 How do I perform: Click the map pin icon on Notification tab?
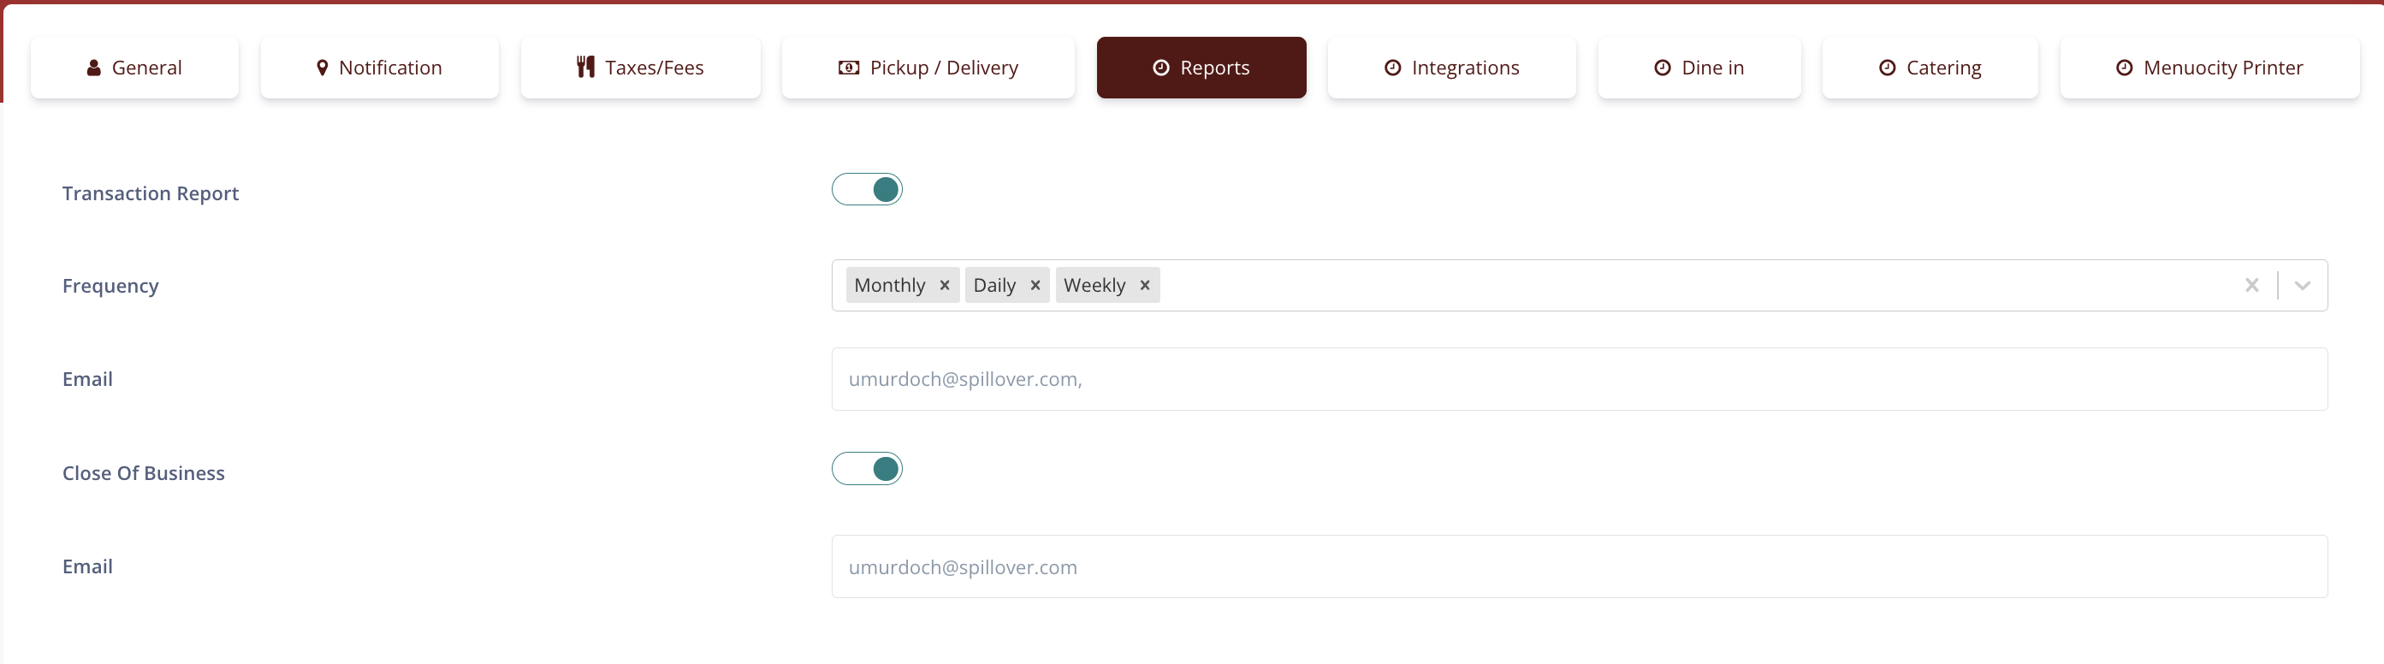(322, 68)
